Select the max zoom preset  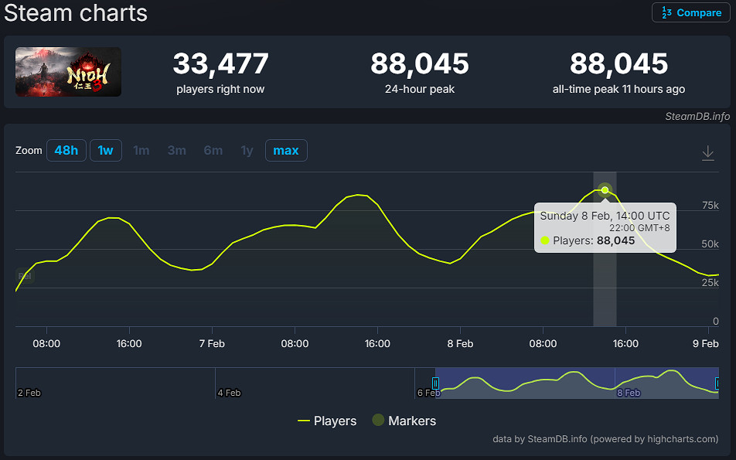click(x=286, y=150)
